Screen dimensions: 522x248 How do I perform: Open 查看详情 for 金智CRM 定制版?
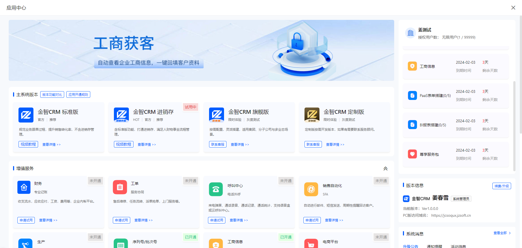coord(335,145)
